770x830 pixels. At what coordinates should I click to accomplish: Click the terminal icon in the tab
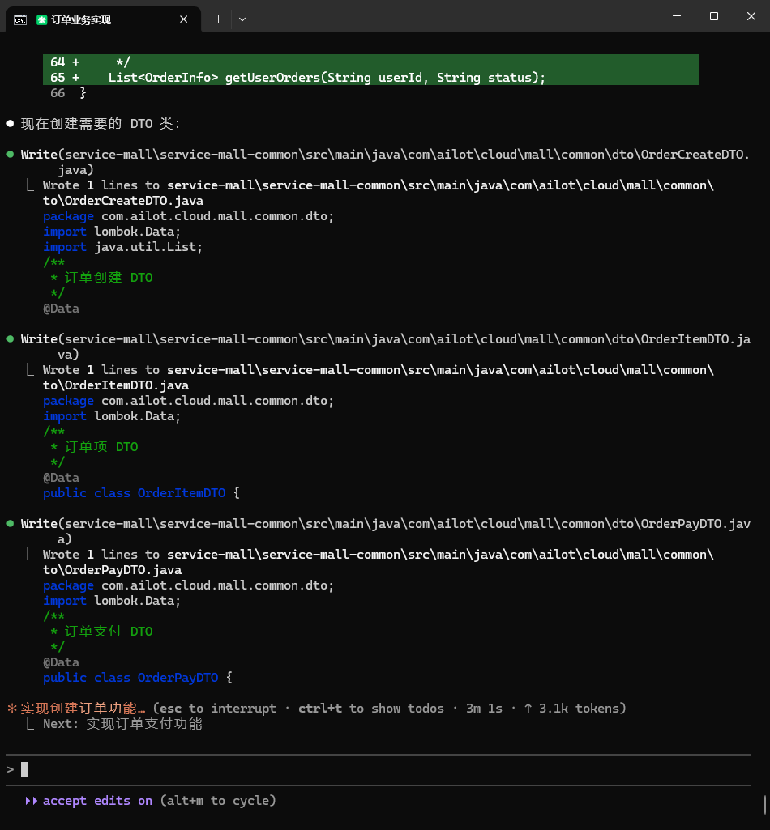tap(20, 19)
